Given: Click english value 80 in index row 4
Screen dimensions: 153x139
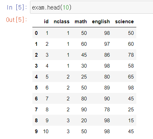Looking at the screenshot, I should click(x=107, y=77).
